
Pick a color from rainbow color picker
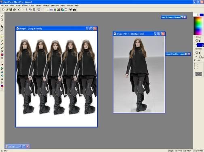pos(198,26)
